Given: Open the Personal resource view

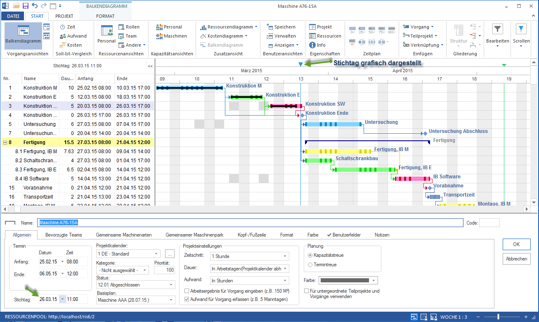Looking at the screenshot, I should (106, 34).
